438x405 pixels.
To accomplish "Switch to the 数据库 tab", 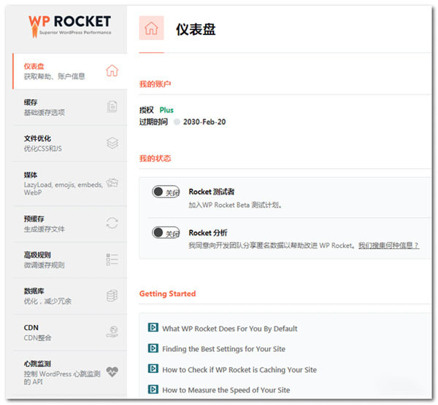I will 70,296.
